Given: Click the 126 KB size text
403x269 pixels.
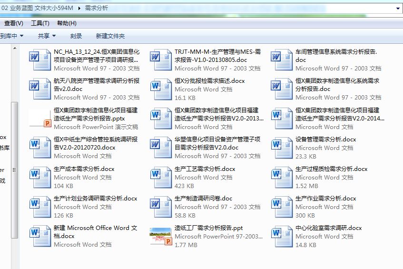Looking at the screenshot, I should [63, 216].
